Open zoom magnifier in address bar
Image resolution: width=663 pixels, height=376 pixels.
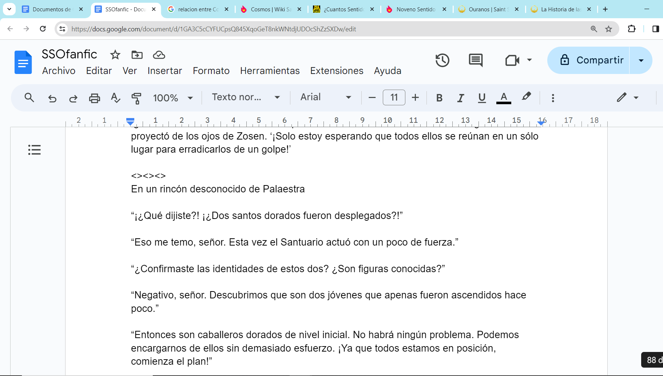[593, 29]
